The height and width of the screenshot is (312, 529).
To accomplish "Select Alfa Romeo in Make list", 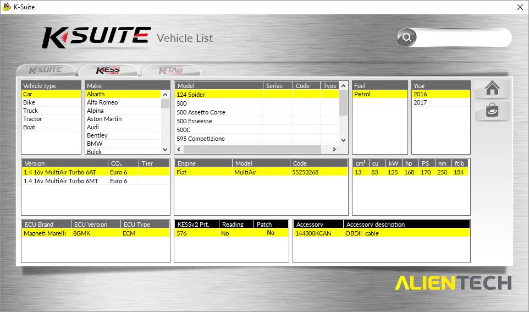I will pyautogui.click(x=102, y=102).
